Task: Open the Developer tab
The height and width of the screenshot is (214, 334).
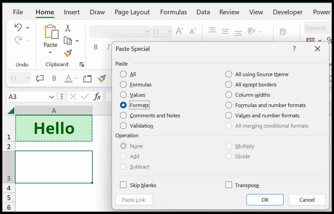Action: [x=287, y=12]
